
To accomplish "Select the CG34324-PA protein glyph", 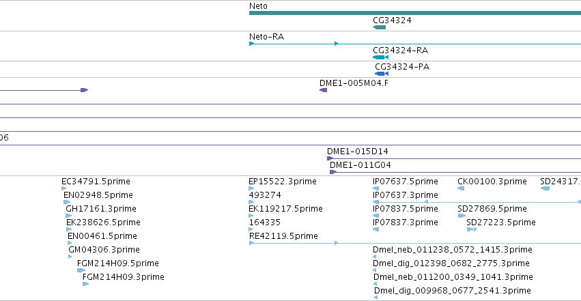I will (382, 74).
